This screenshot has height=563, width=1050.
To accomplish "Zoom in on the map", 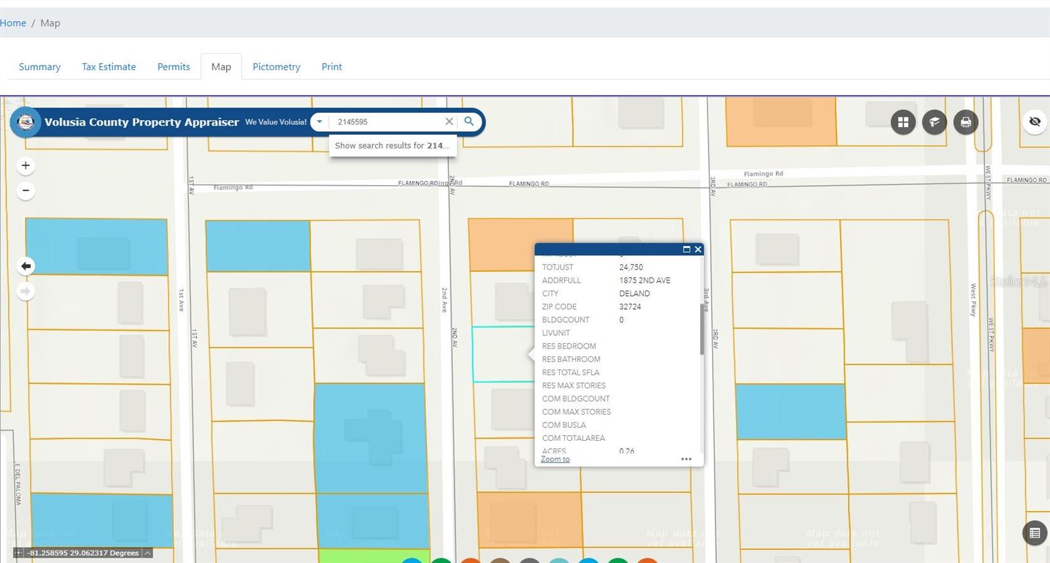I will point(26,165).
